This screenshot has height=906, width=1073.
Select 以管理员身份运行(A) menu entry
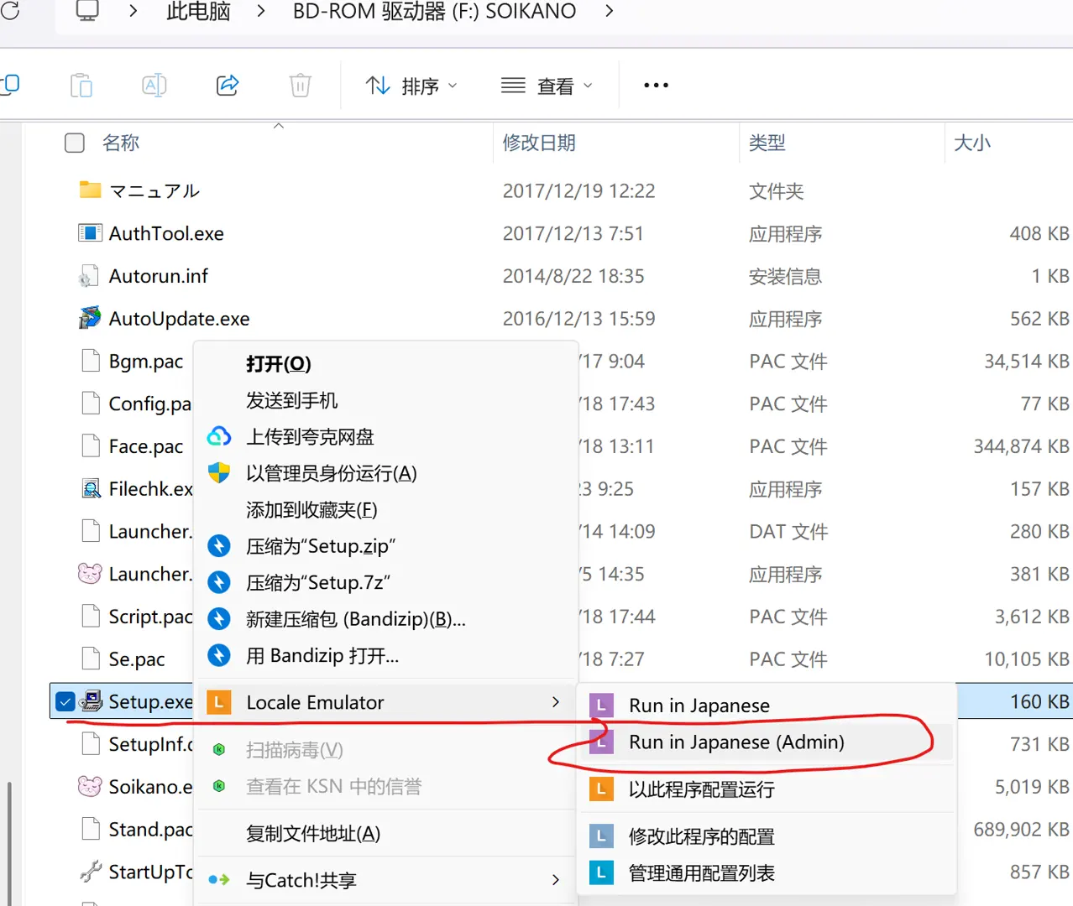pos(386,473)
